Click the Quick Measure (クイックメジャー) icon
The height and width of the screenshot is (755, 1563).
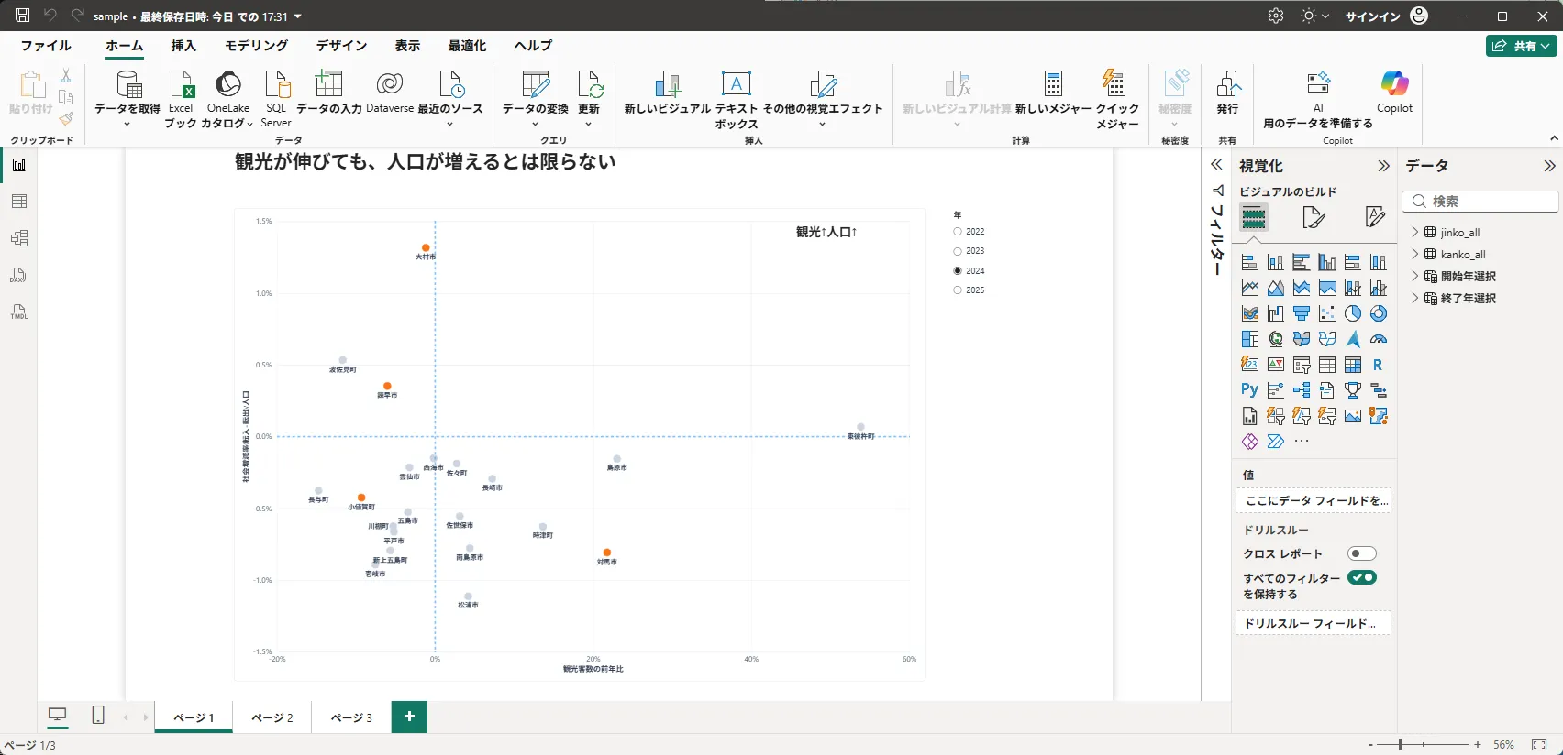pyautogui.click(x=1114, y=84)
